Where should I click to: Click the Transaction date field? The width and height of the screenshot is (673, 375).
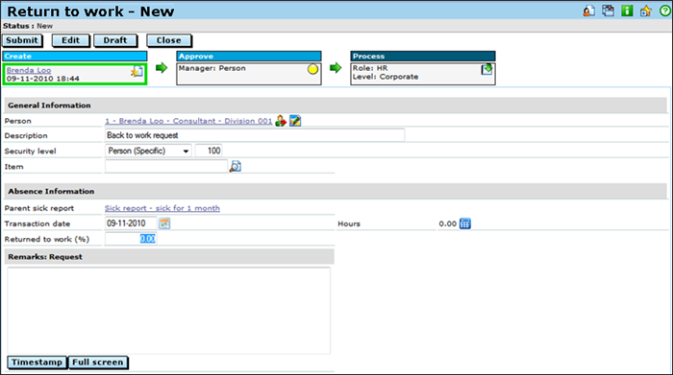pos(131,223)
